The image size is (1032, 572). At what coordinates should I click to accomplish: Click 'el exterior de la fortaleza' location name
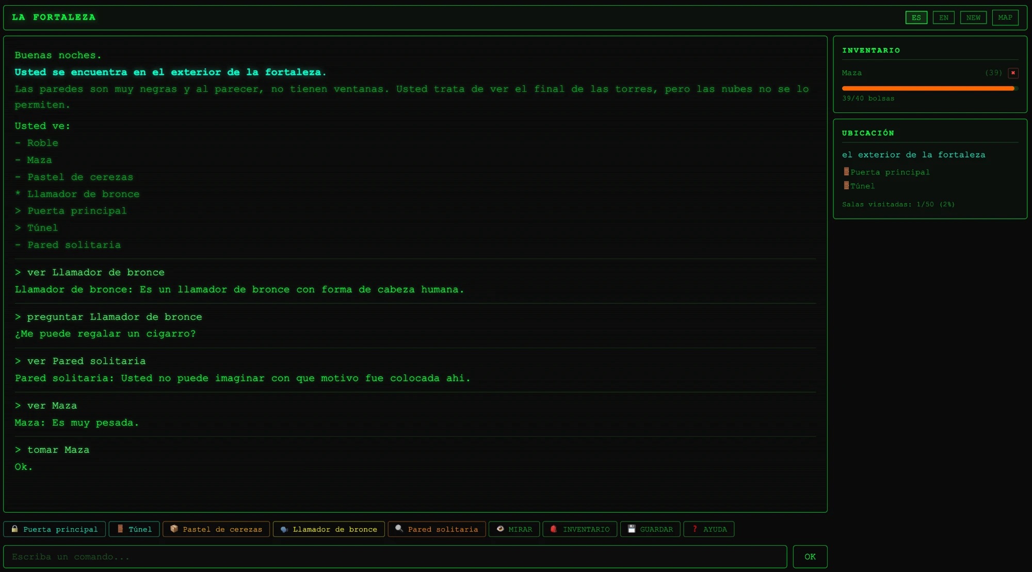[914, 155]
